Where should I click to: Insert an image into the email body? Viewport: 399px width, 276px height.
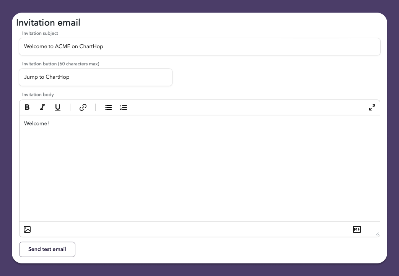point(27,229)
